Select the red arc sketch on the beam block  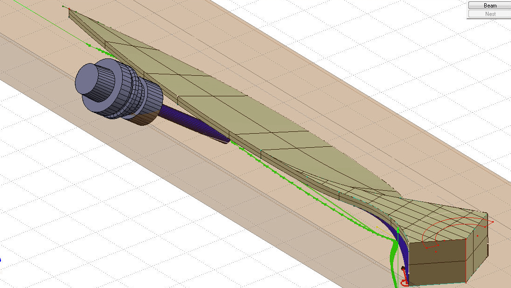457,232
